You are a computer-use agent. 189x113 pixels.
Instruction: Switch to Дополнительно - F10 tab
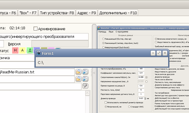118,13
